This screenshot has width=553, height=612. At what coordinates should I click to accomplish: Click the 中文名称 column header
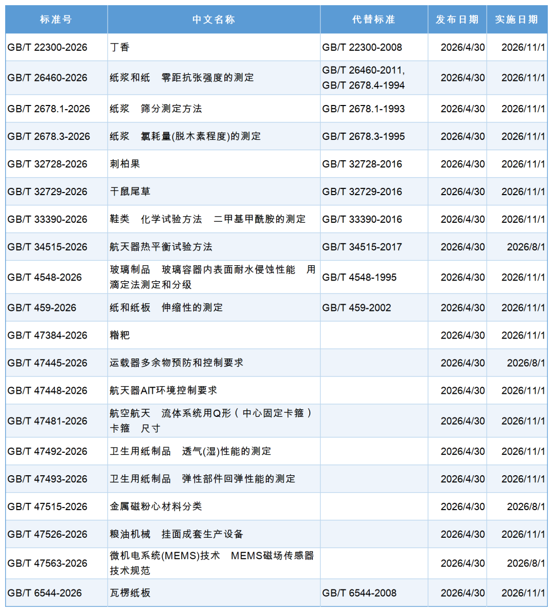coord(214,19)
